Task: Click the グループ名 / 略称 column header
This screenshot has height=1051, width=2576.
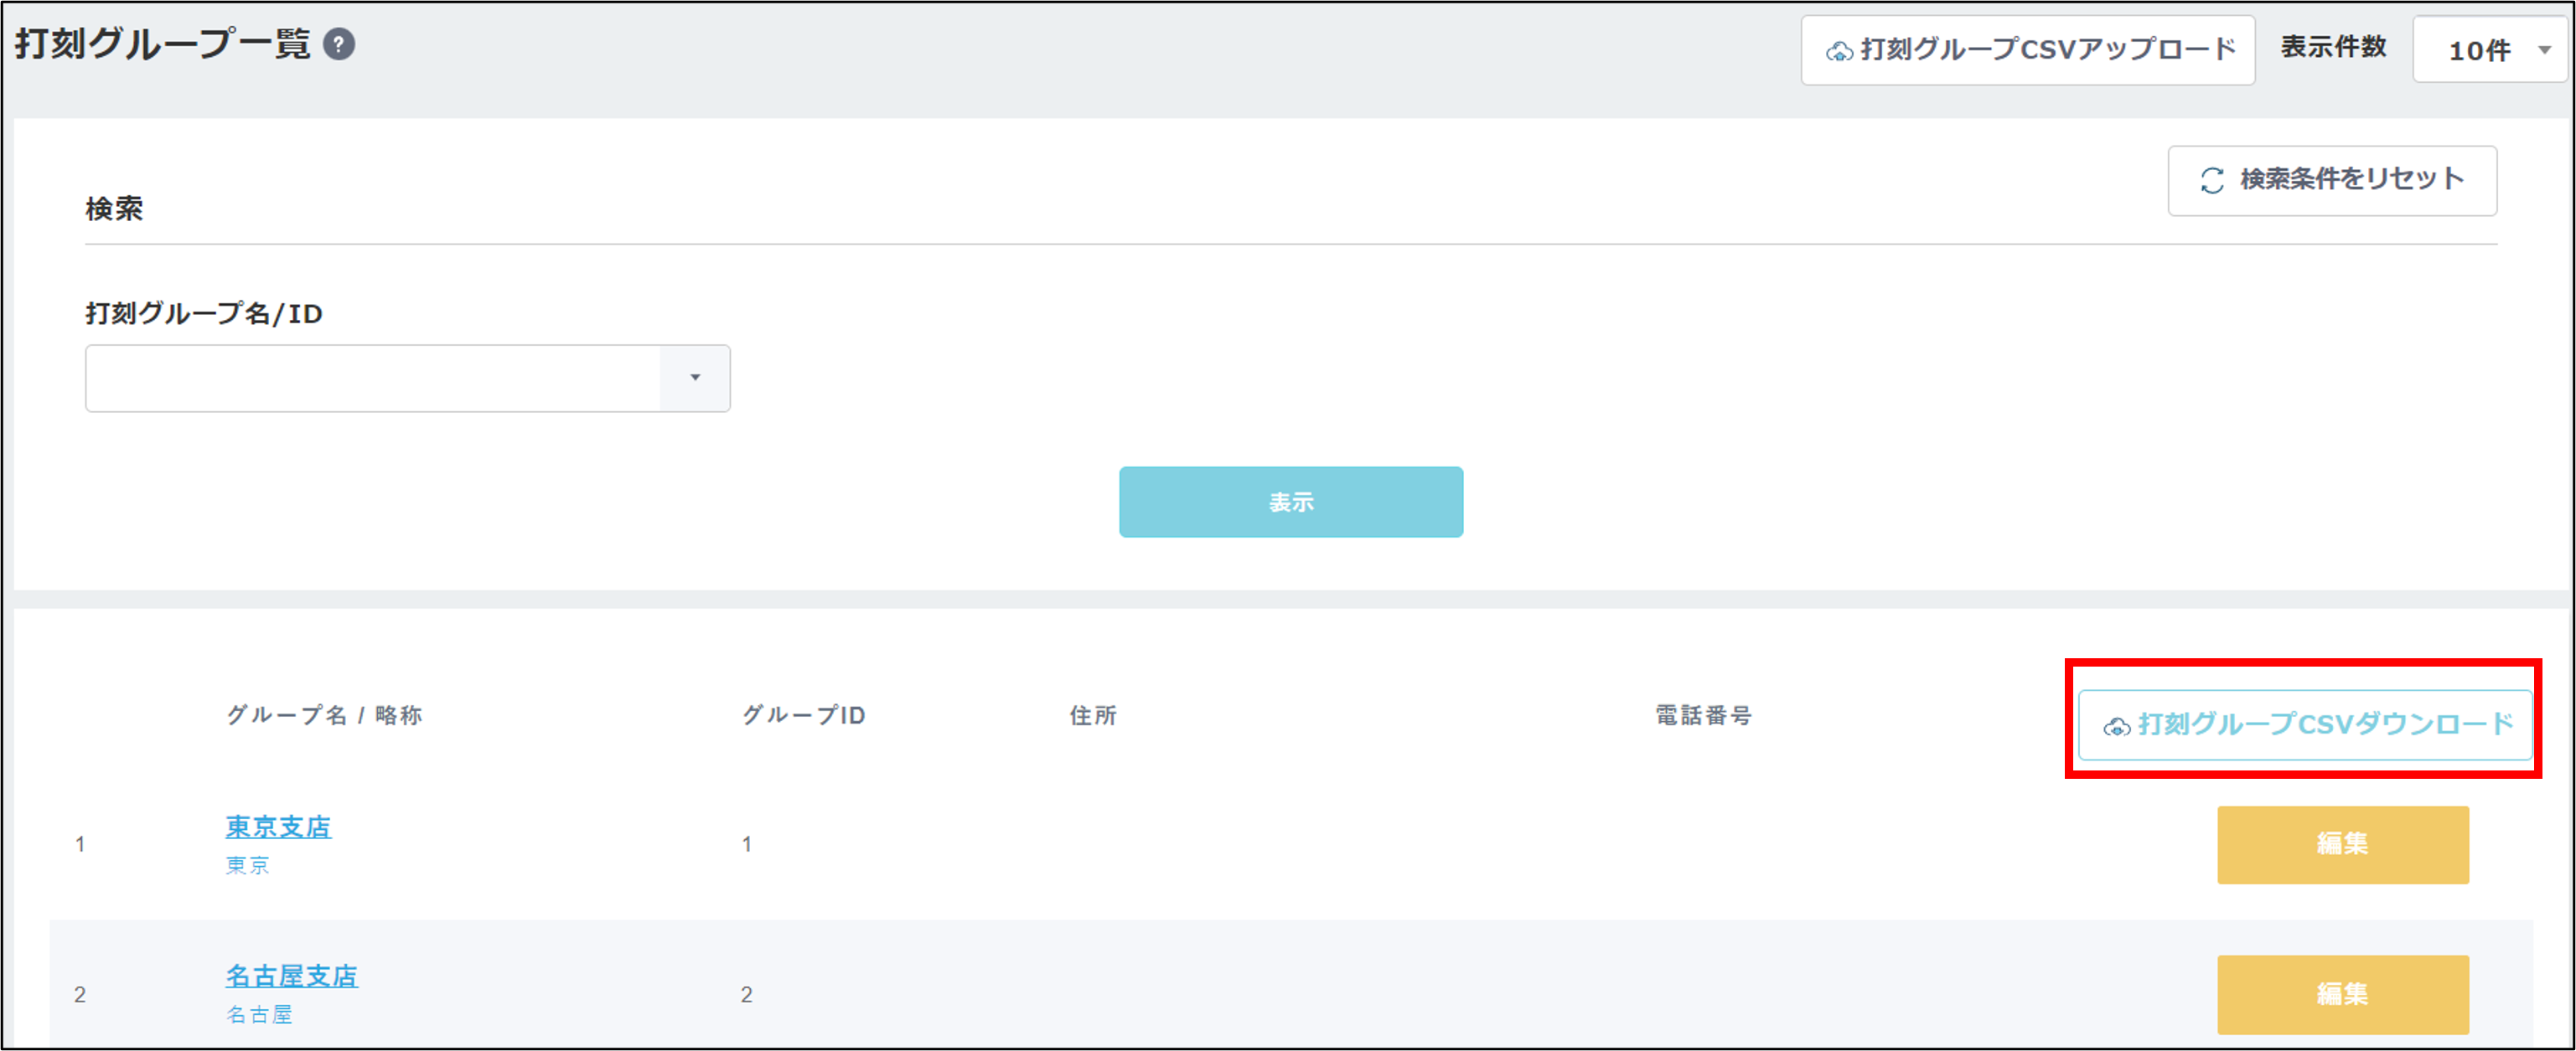Action: coord(324,714)
